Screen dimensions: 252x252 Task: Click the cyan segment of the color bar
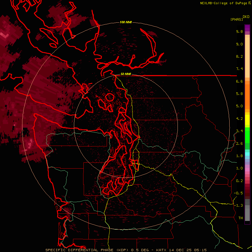coord(247,154)
